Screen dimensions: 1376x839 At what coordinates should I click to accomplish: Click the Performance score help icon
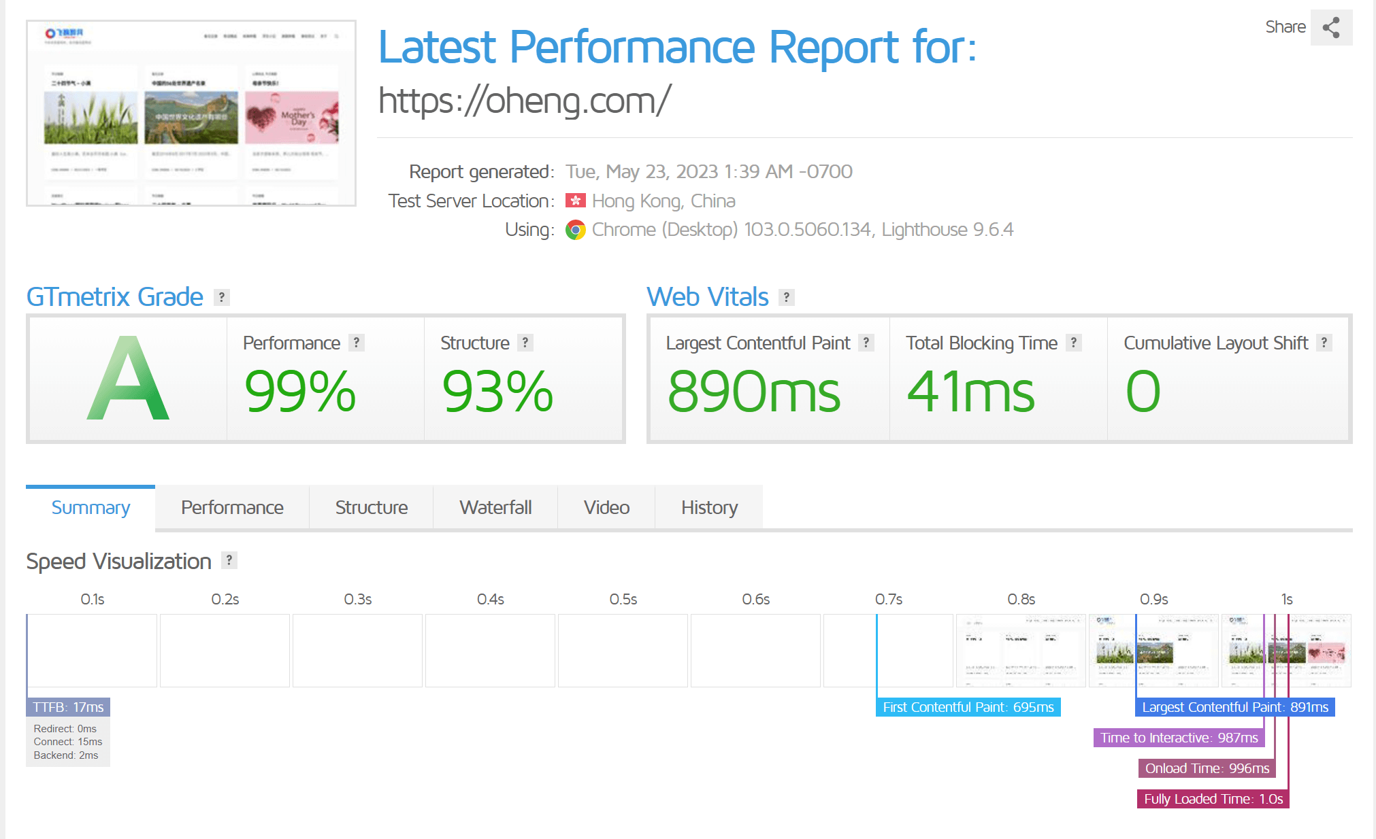pos(356,343)
